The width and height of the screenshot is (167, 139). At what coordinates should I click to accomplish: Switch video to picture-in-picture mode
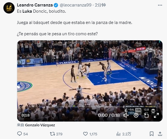click(x=146, y=115)
